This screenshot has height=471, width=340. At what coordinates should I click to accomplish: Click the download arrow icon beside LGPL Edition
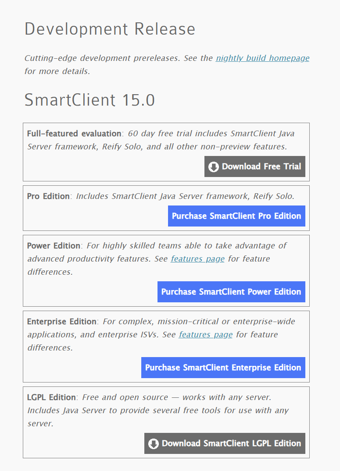154,444
